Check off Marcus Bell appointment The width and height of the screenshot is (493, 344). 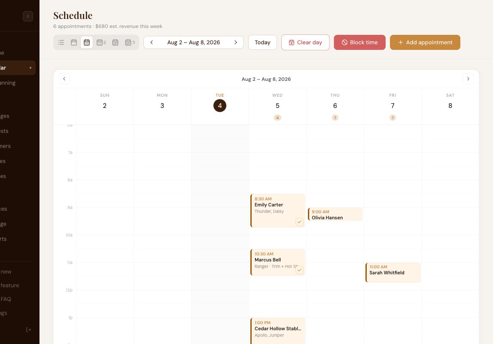pos(300,270)
